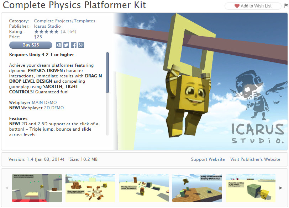This screenshot has width=289, height=208.
Task: Open the red lava platform screenshot thumbnail
Action: point(37,188)
